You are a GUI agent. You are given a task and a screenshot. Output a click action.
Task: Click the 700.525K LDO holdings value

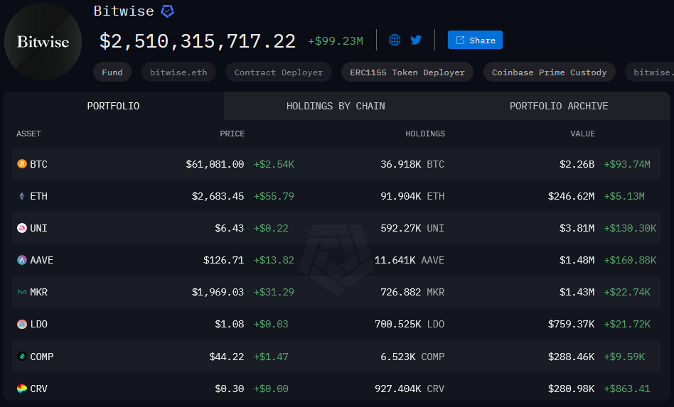coord(410,324)
